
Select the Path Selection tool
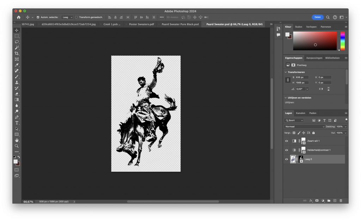[x=17, y=129]
